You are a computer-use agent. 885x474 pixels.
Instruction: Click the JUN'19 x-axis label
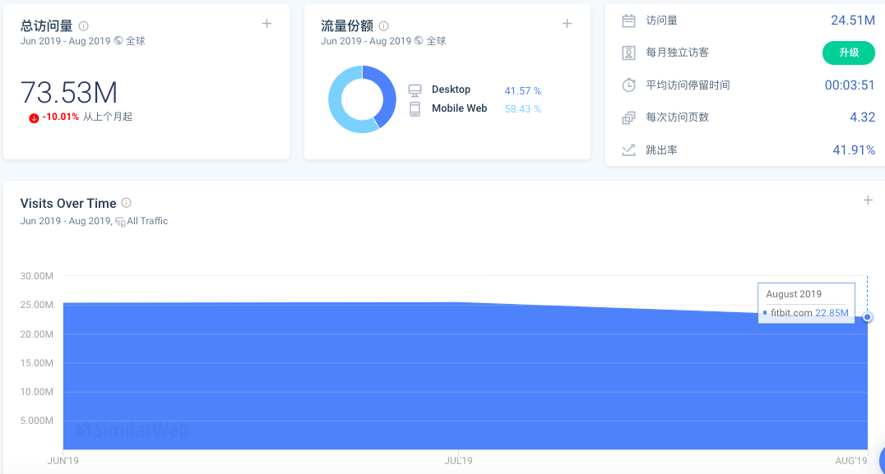[x=63, y=461]
